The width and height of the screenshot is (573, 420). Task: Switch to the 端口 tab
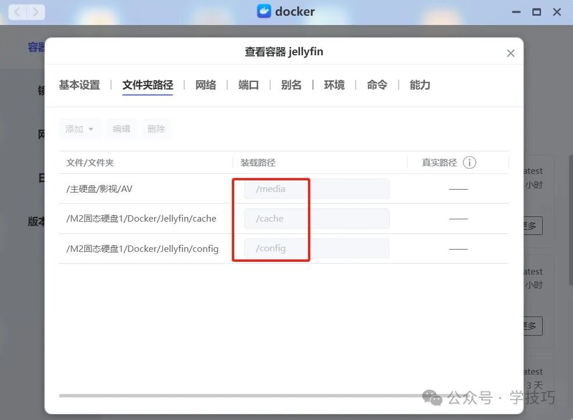248,85
